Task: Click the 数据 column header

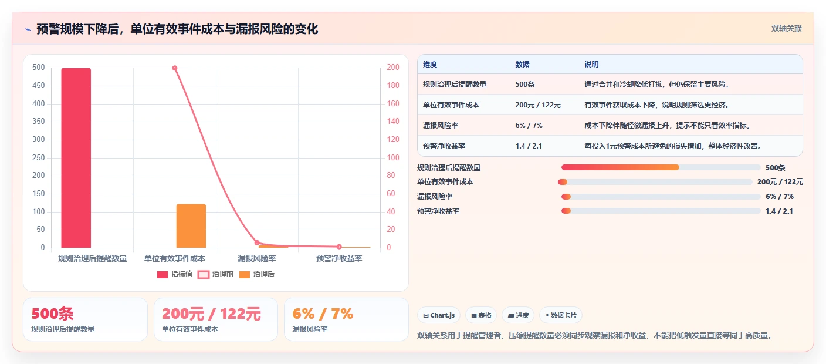Action: pyautogui.click(x=523, y=65)
